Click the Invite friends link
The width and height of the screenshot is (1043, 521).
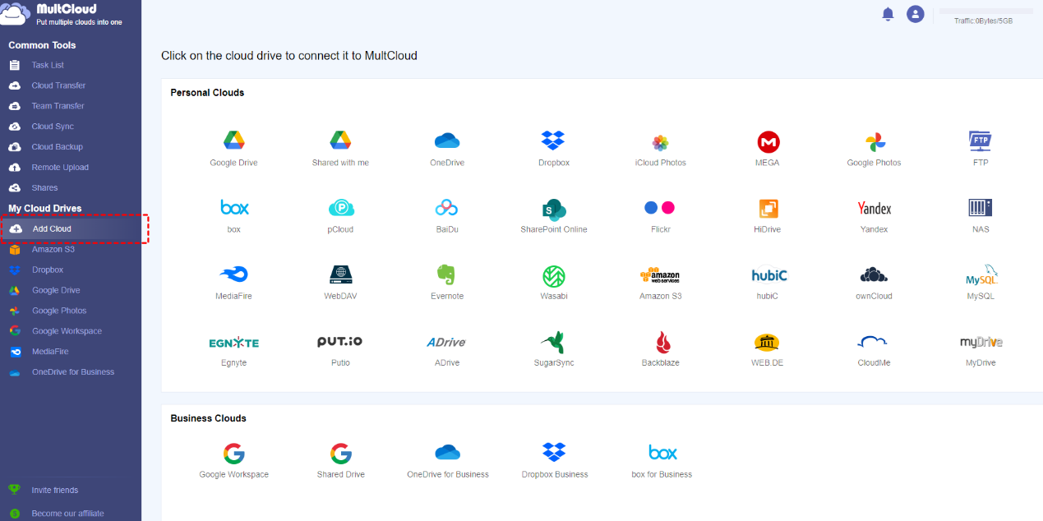[54, 491]
